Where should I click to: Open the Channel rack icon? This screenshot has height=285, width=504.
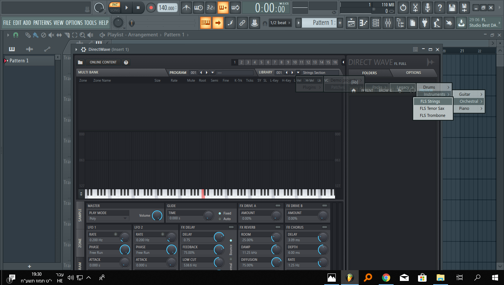pyautogui.click(x=376, y=23)
